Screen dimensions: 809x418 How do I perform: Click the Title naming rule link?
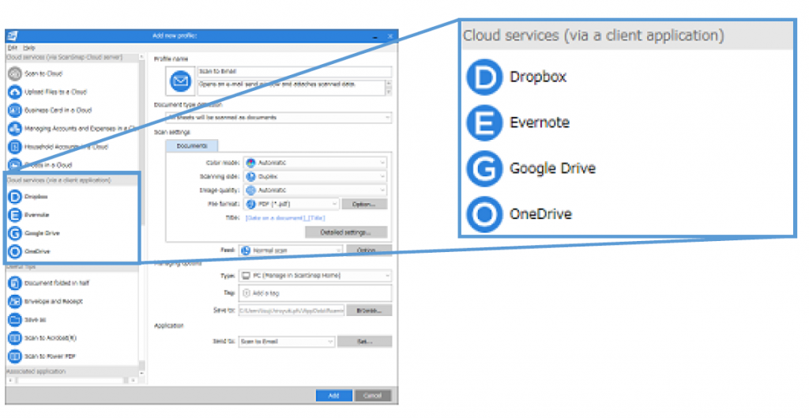click(x=285, y=218)
